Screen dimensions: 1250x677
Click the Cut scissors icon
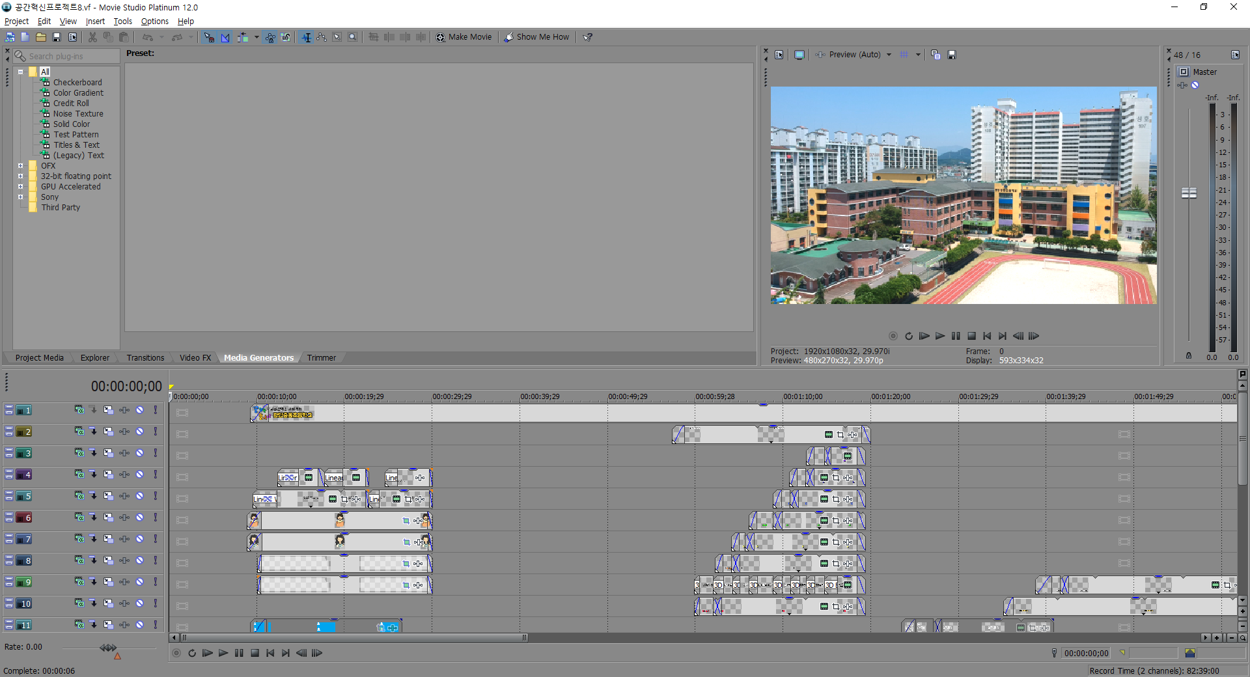[92, 37]
